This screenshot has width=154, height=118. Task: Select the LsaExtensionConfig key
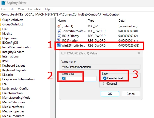(15, 88)
